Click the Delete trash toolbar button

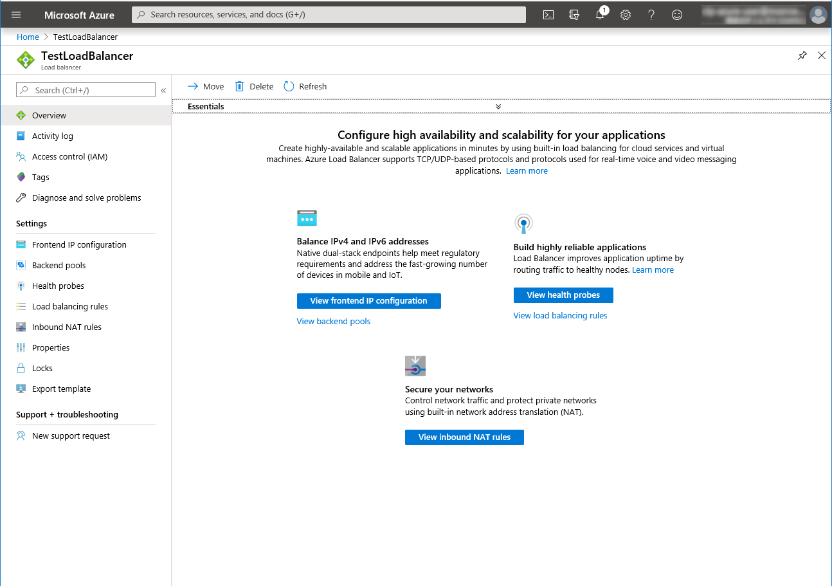pos(254,86)
